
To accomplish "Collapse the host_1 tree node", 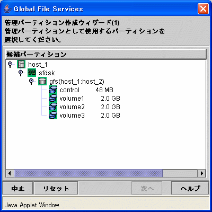I will coord(10,64).
